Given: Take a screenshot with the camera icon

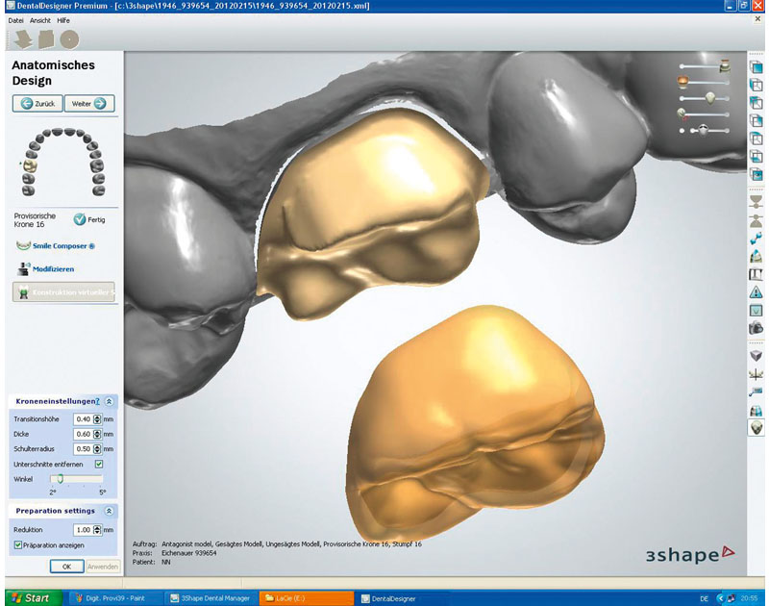Looking at the screenshot, I should [757, 328].
